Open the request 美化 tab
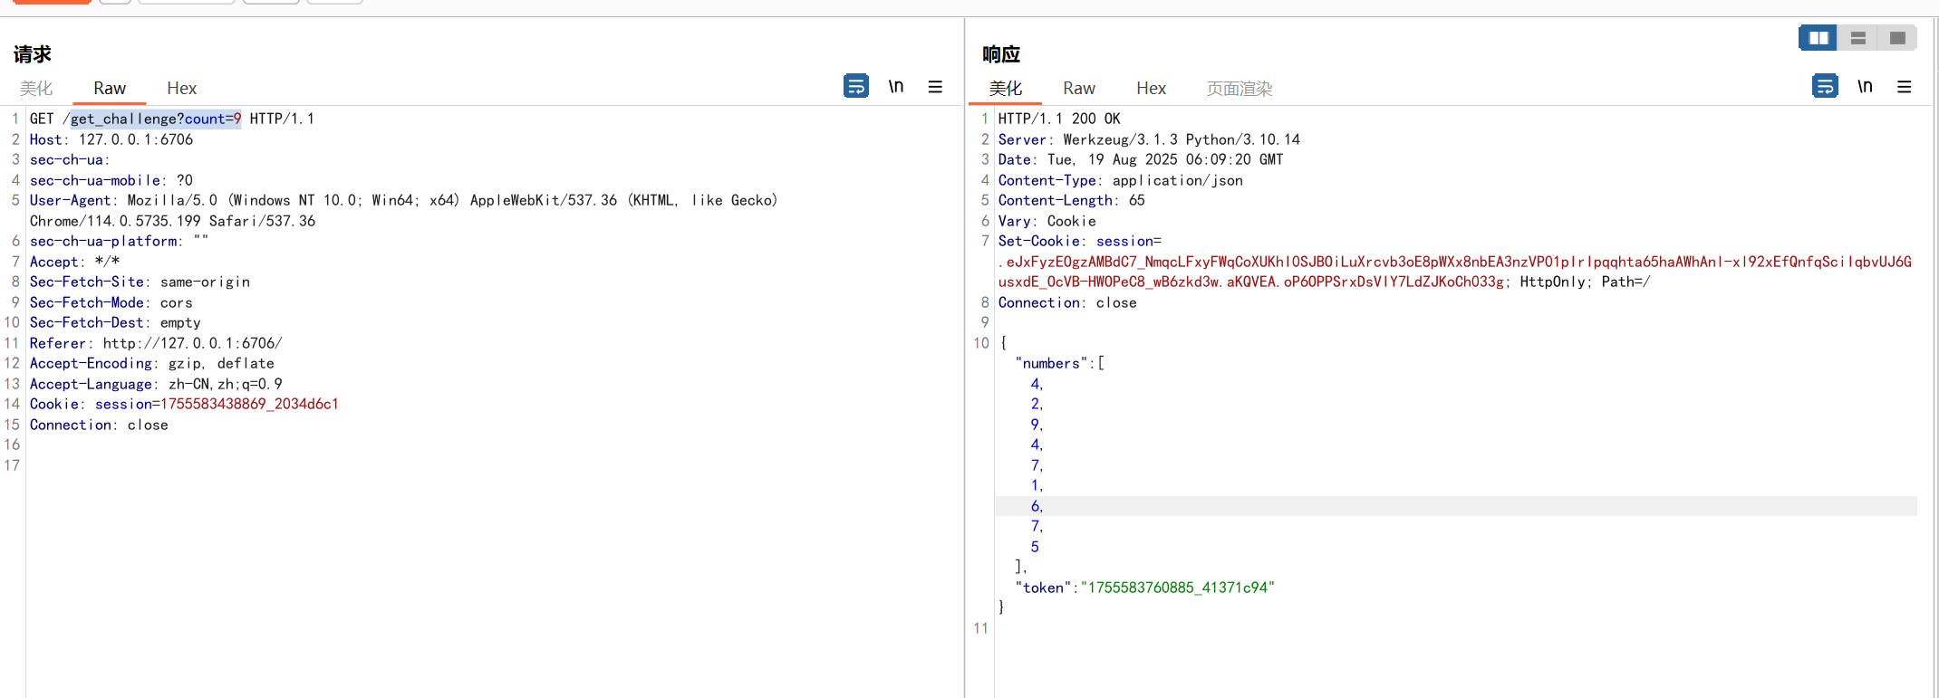 point(36,88)
